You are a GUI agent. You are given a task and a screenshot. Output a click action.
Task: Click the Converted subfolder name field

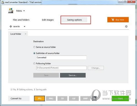[62, 58]
